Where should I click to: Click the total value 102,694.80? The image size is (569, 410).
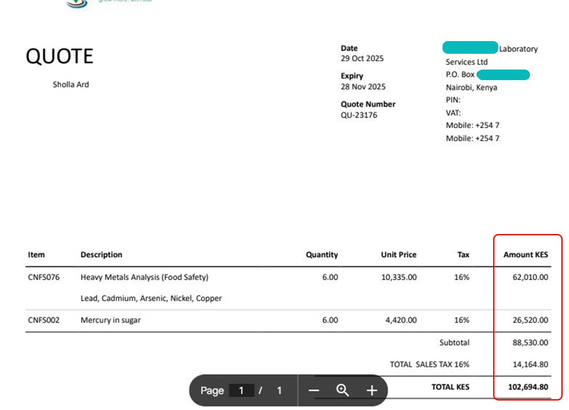pos(528,387)
